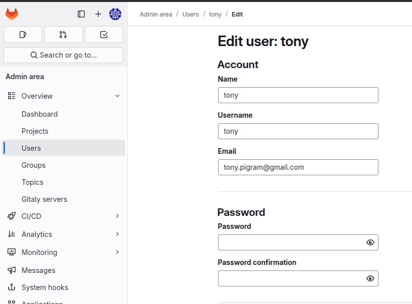Expand the Monitoring section
The height and width of the screenshot is (304, 412).
(x=117, y=252)
